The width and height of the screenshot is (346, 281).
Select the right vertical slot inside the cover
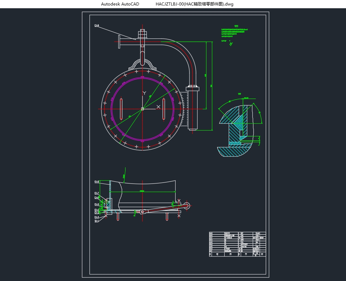pyautogui.click(x=164, y=109)
